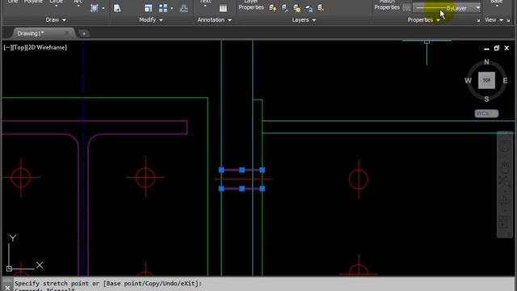517x291 pixels.
Task: Close the command line with X button
Action: coord(7,288)
